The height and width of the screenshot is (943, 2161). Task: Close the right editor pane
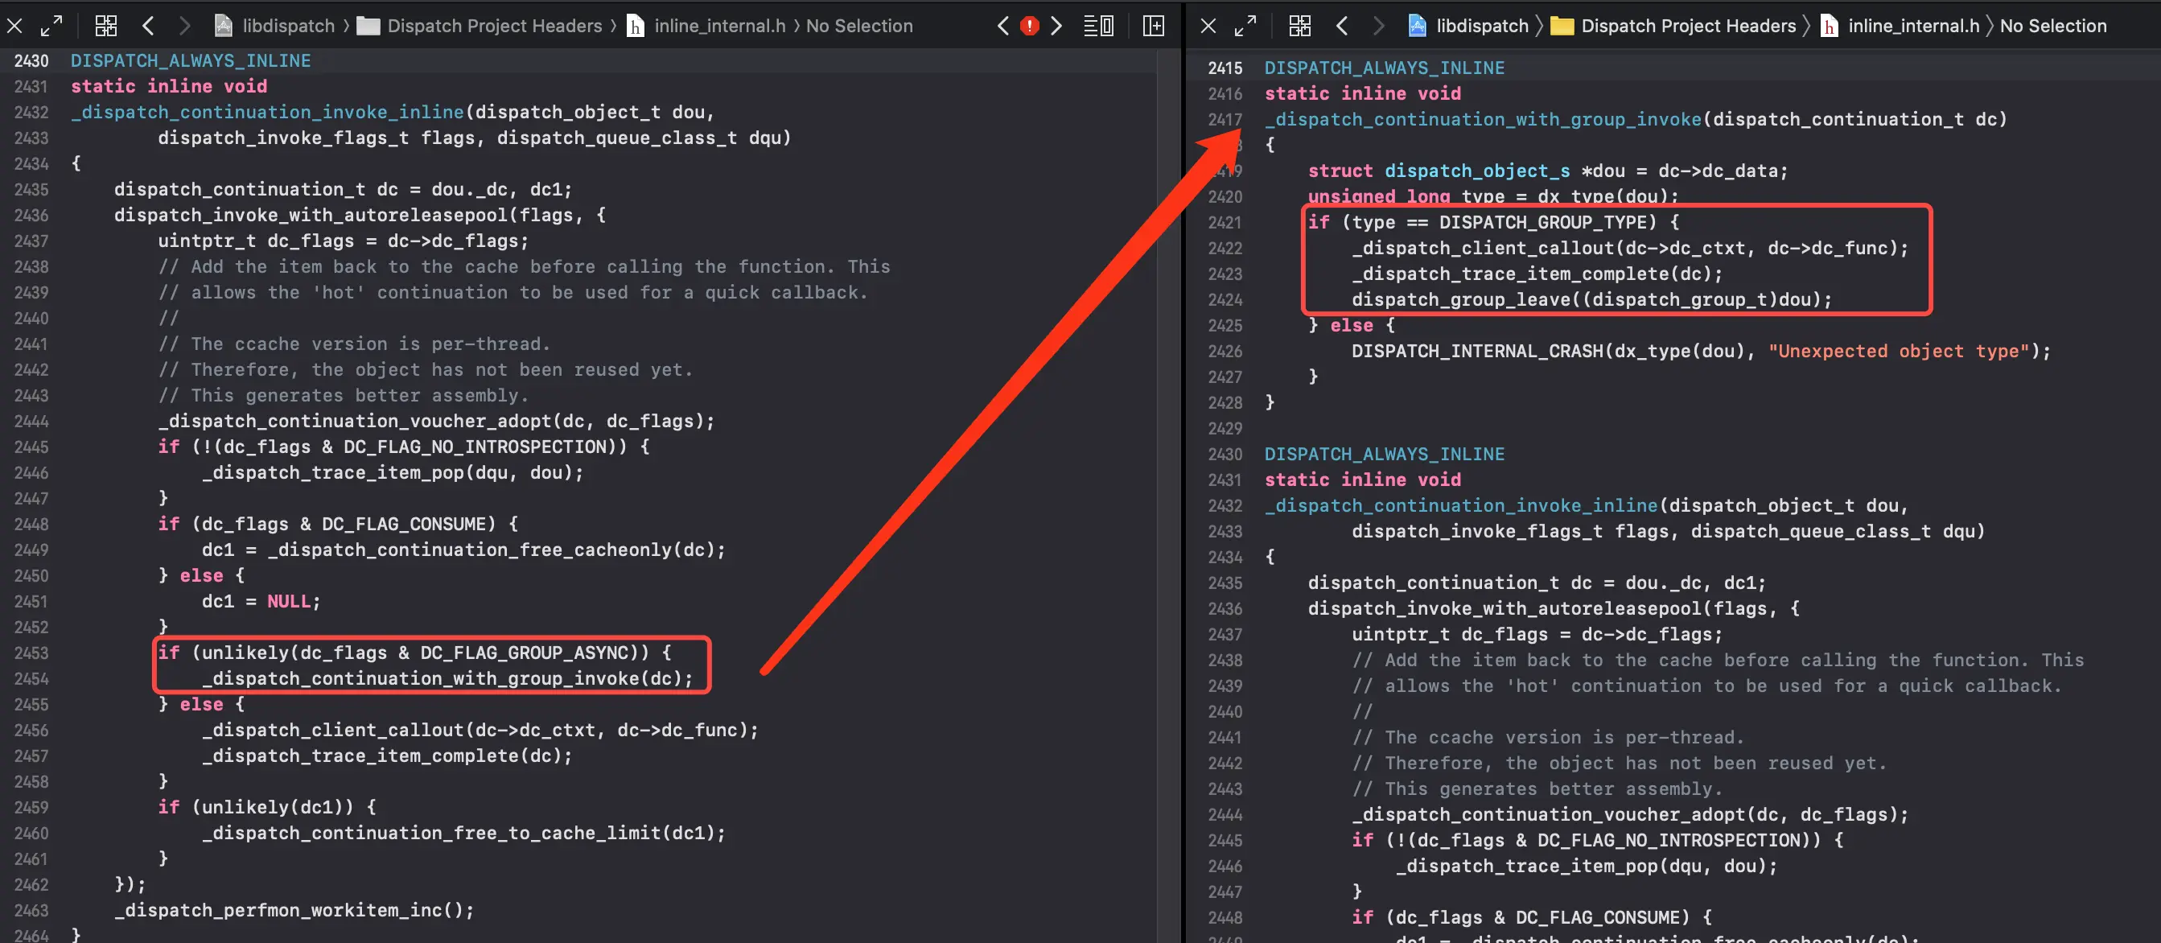click(1208, 26)
